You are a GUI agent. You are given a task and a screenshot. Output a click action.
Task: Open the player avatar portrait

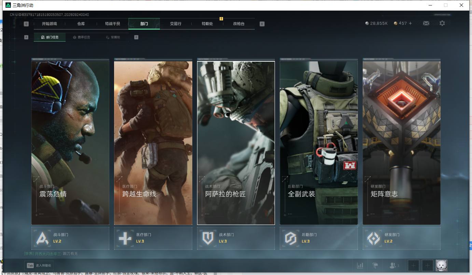pyautogui.click(x=442, y=265)
